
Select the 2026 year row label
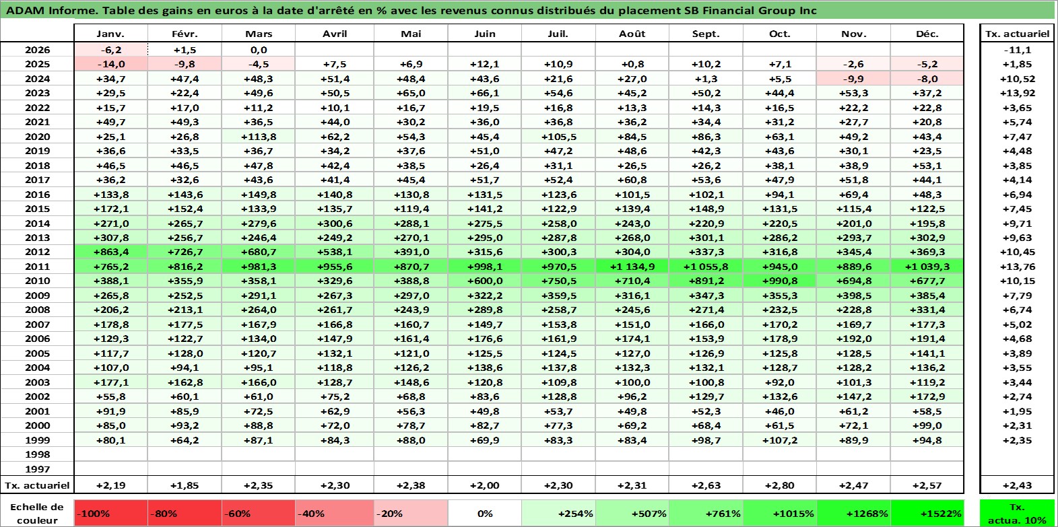[x=37, y=50]
